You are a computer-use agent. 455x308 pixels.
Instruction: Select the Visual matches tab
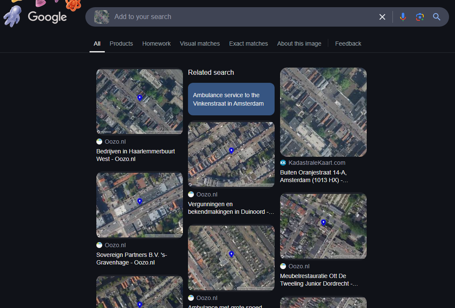tap(200, 44)
